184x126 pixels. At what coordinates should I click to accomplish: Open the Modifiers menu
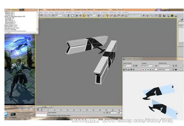pos(69,12)
